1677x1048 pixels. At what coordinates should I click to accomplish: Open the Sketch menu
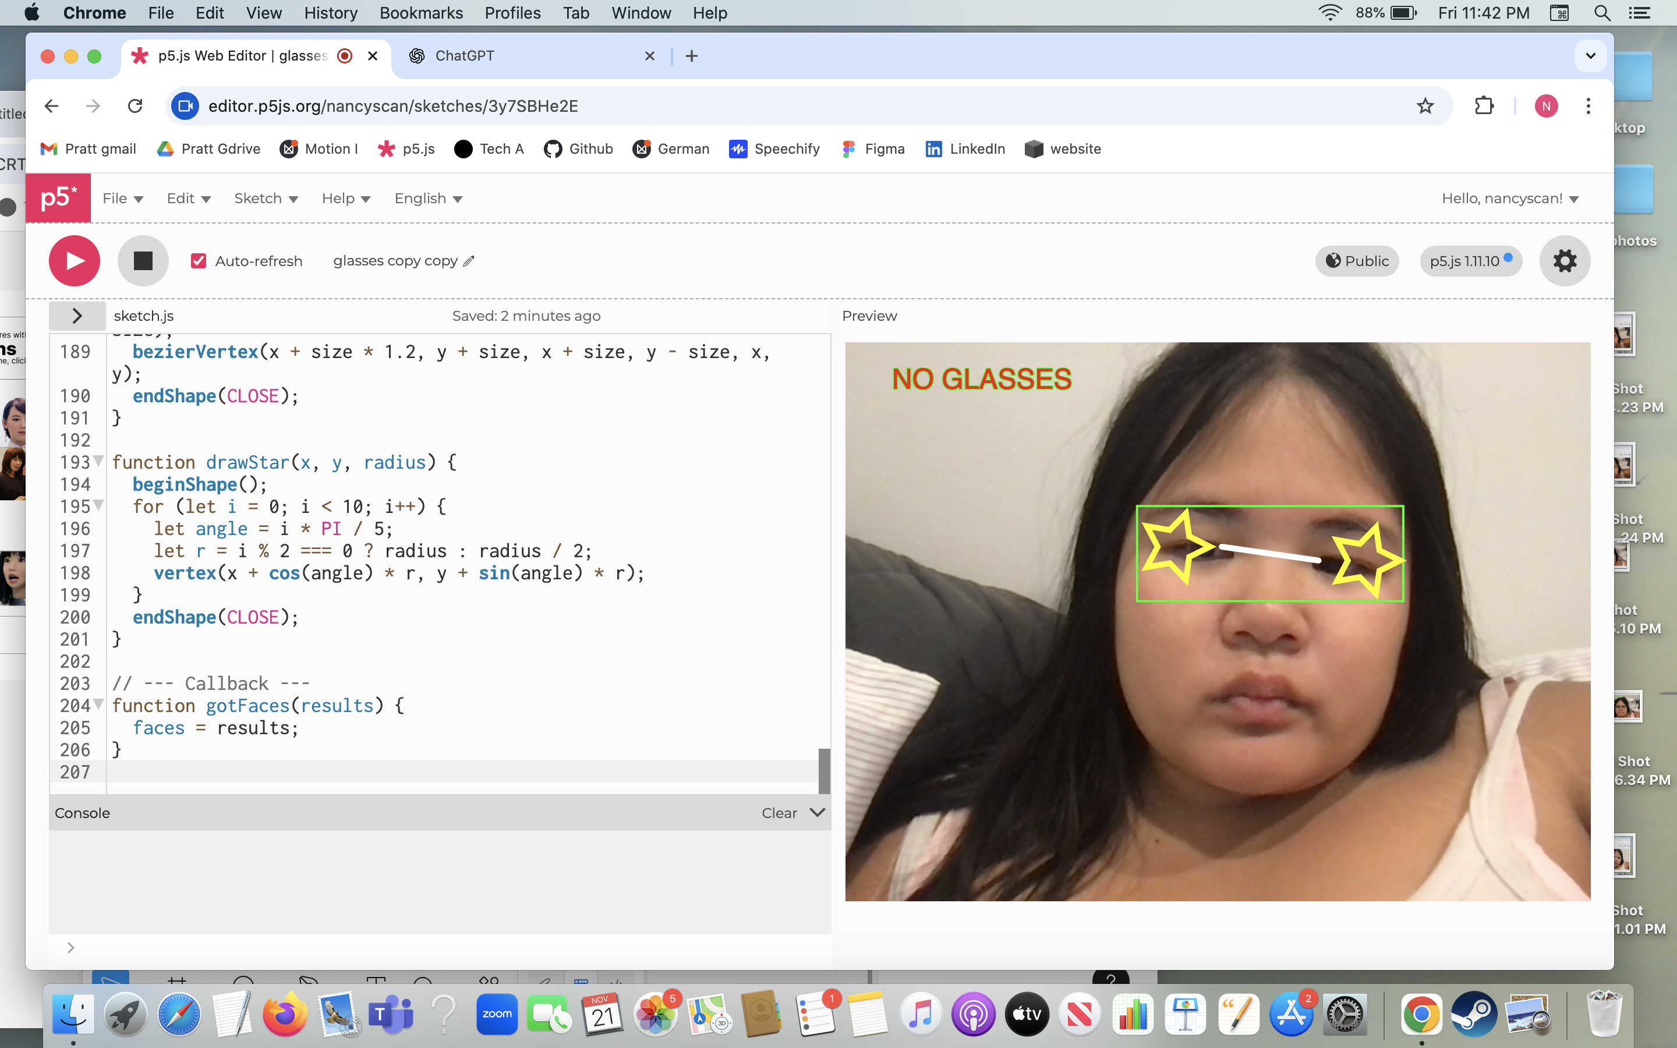coord(266,198)
